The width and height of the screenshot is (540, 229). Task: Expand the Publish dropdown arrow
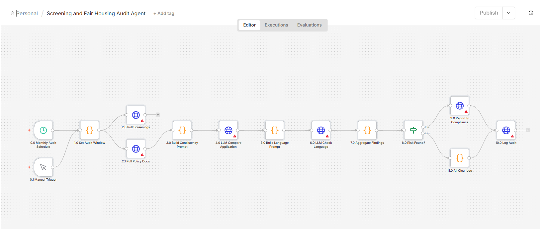pos(509,13)
